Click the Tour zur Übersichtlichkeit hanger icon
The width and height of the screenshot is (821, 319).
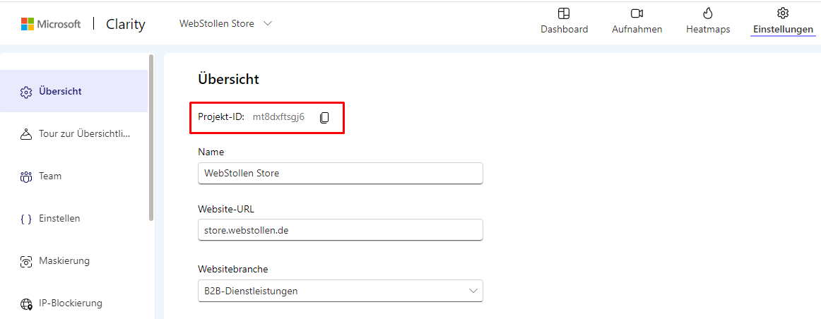pos(26,134)
